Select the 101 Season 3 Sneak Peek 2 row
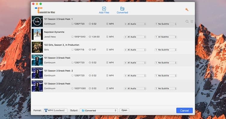 click(113, 73)
